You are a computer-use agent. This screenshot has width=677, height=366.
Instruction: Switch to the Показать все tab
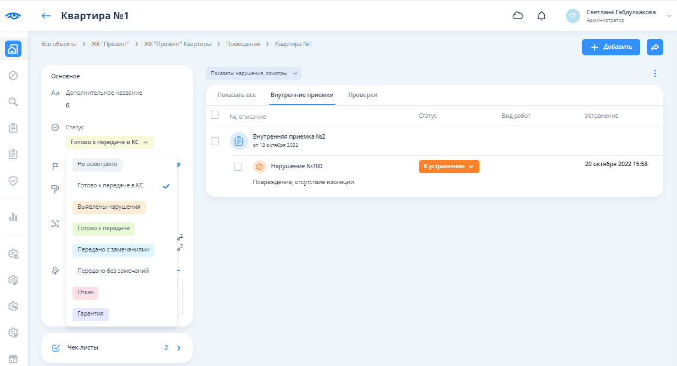(237, 95)
